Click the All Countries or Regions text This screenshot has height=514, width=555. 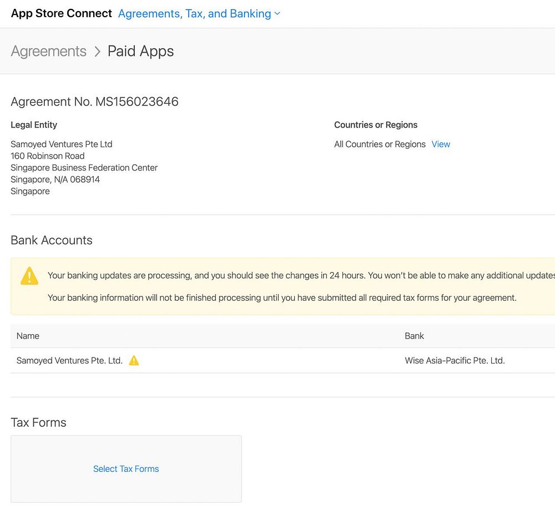[380, 144]
